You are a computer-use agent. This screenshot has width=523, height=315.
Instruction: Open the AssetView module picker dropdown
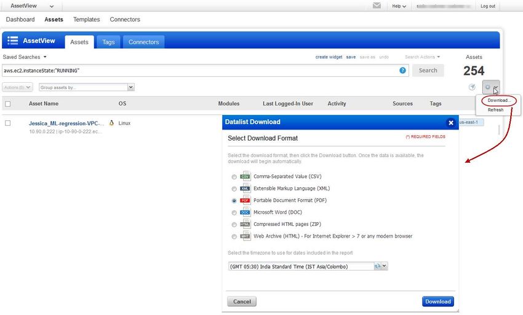pyautogui.click(x=32, y=6)
